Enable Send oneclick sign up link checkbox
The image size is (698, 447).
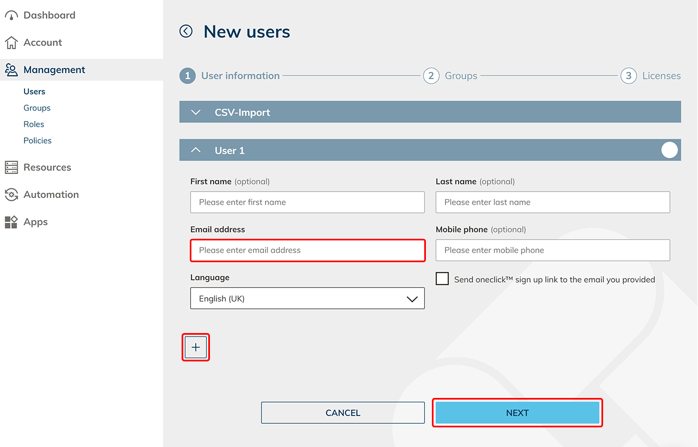[x=442, y=279]
